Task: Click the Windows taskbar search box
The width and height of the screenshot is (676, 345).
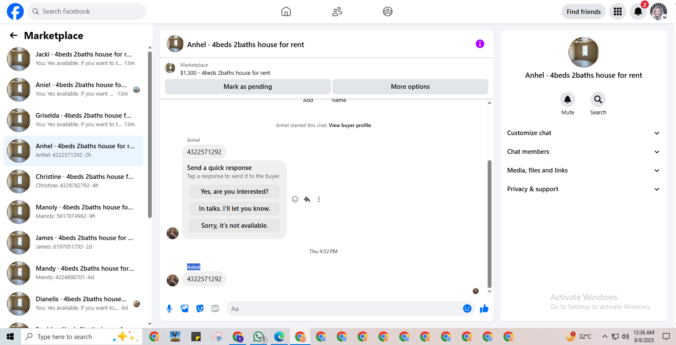Action: point(81,337)
